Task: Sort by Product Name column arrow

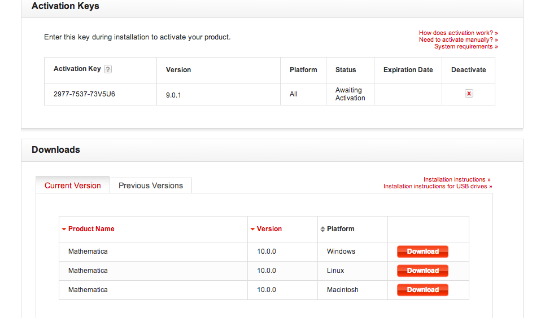Action: [64, 229]
